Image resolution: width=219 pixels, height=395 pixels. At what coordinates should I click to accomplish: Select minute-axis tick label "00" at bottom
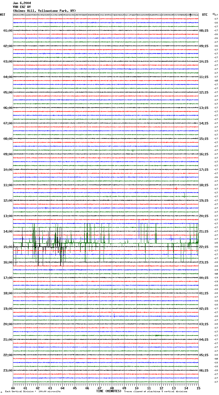13,388
